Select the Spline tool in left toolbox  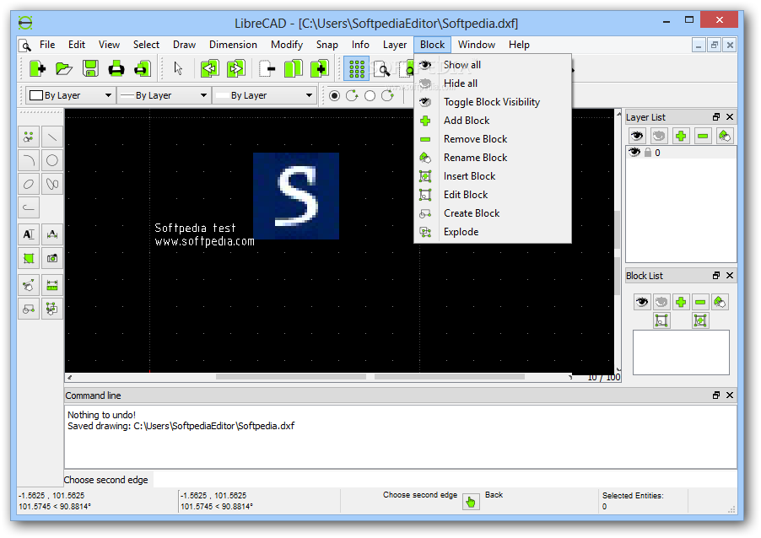tap(52, 184)
